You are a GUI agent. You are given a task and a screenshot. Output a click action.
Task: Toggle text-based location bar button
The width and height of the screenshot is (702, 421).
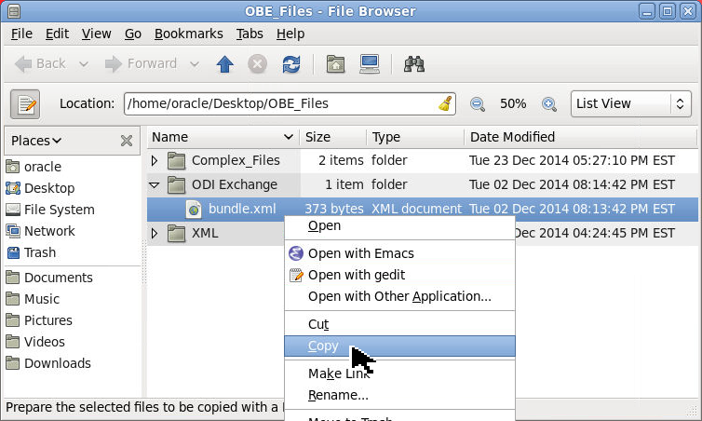click(x=25, y=104)
